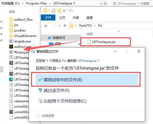
Task: Click the Properties checkmark icon in quick access toolbar
Action: [x=54, y=11]
